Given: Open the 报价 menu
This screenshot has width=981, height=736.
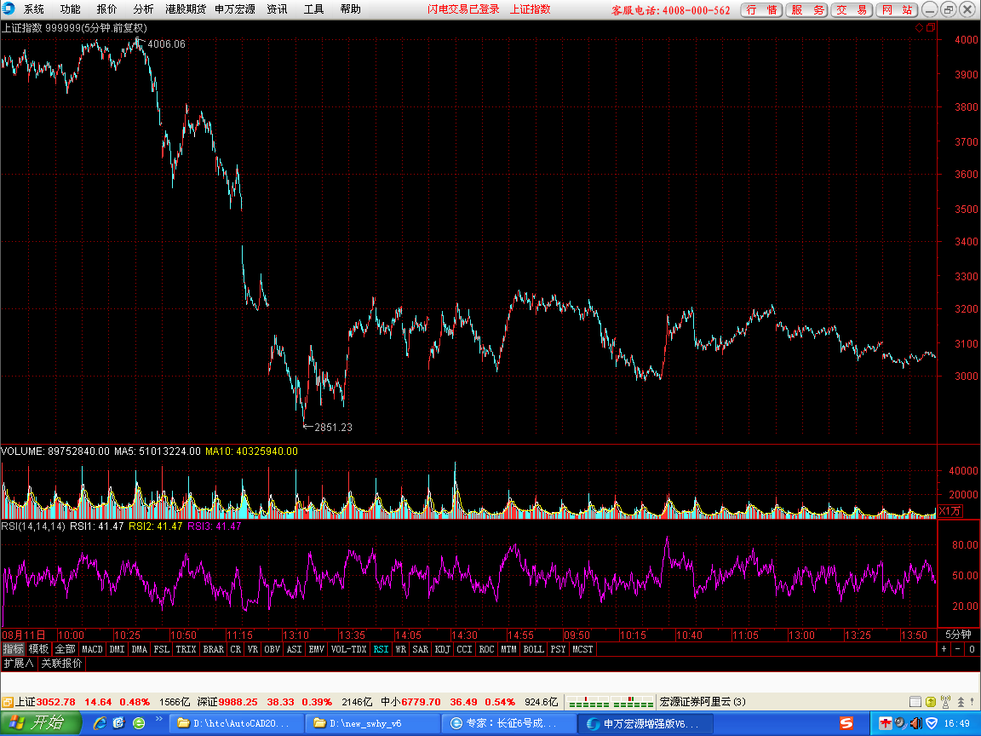Looking at the screenshot, I should pyautogui.click(x=106, y=9).
